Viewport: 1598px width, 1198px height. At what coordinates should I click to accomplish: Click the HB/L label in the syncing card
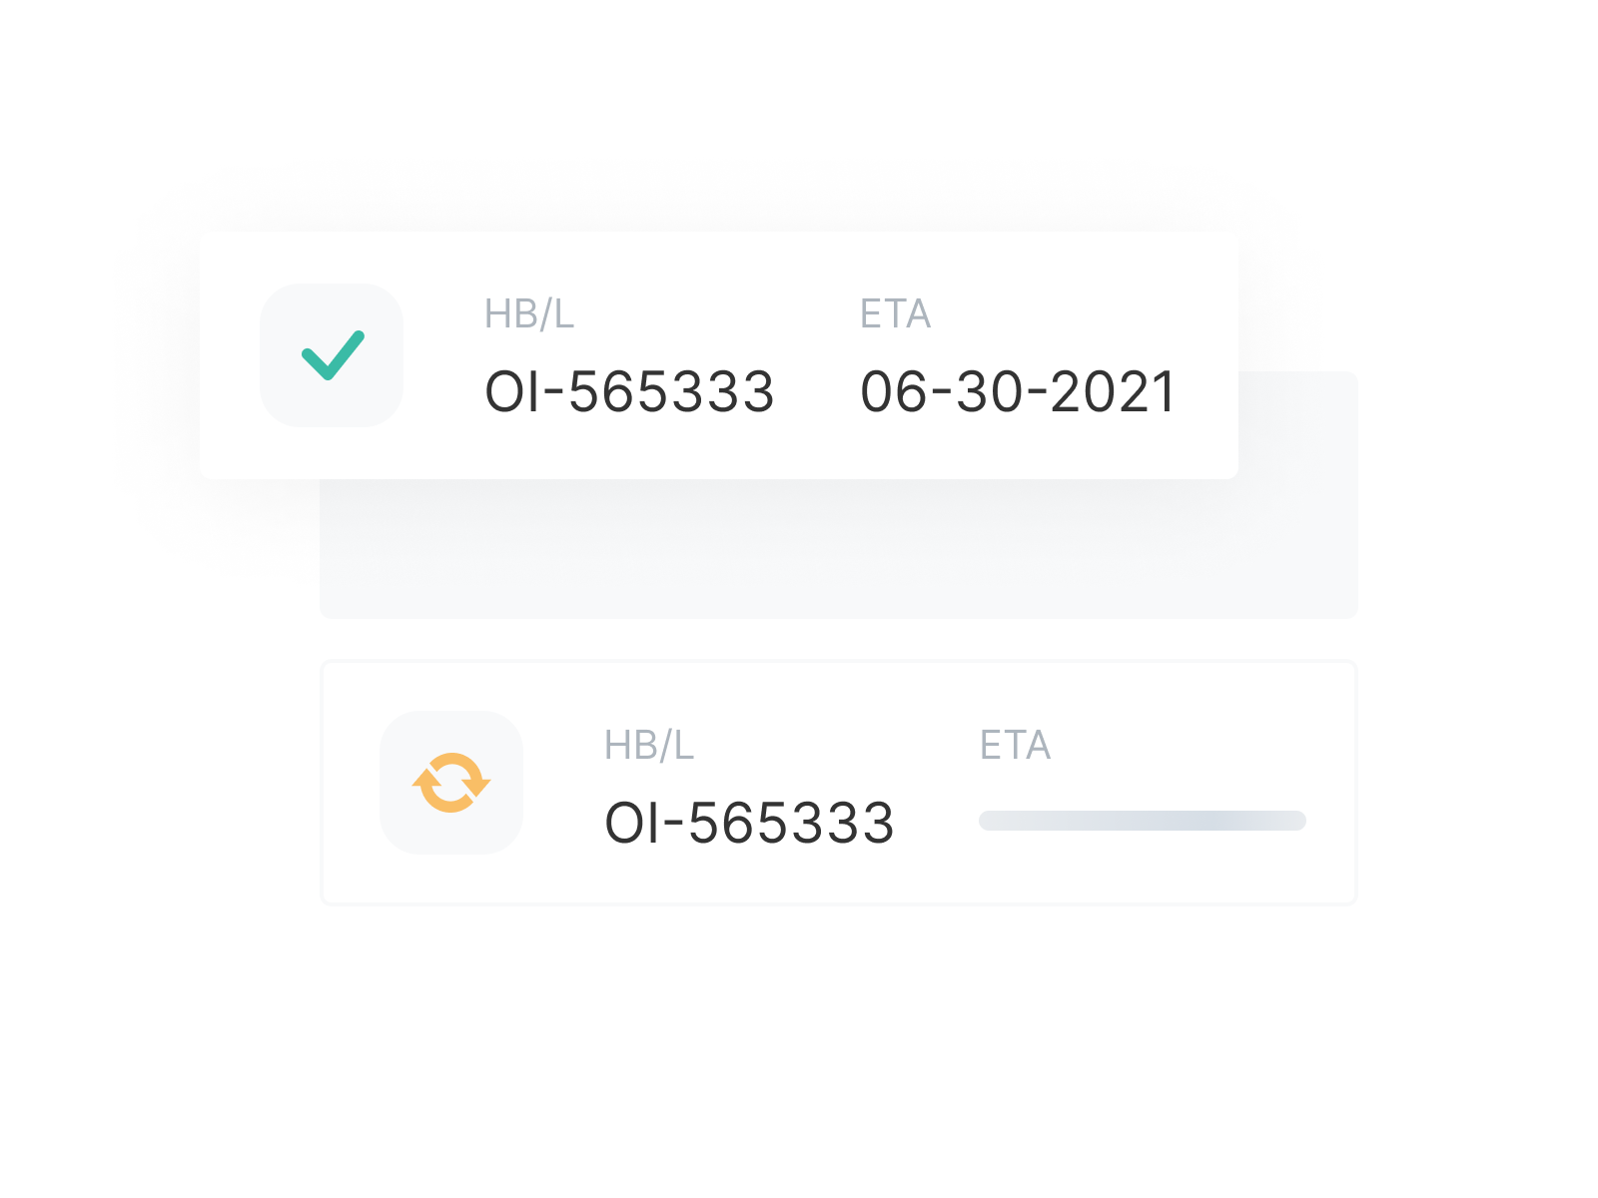point(649,746)
